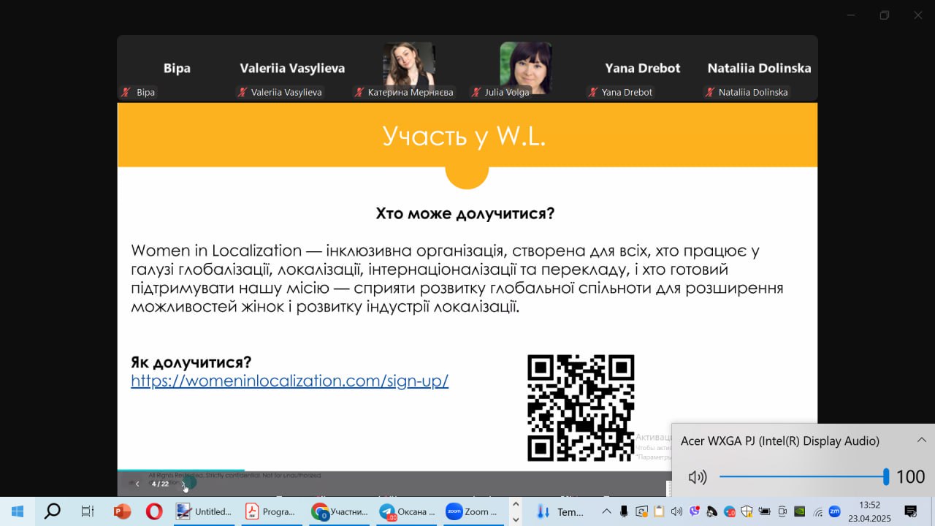Select Віра participant tile
The image size is (935, 526).
[x=176, y=68]
